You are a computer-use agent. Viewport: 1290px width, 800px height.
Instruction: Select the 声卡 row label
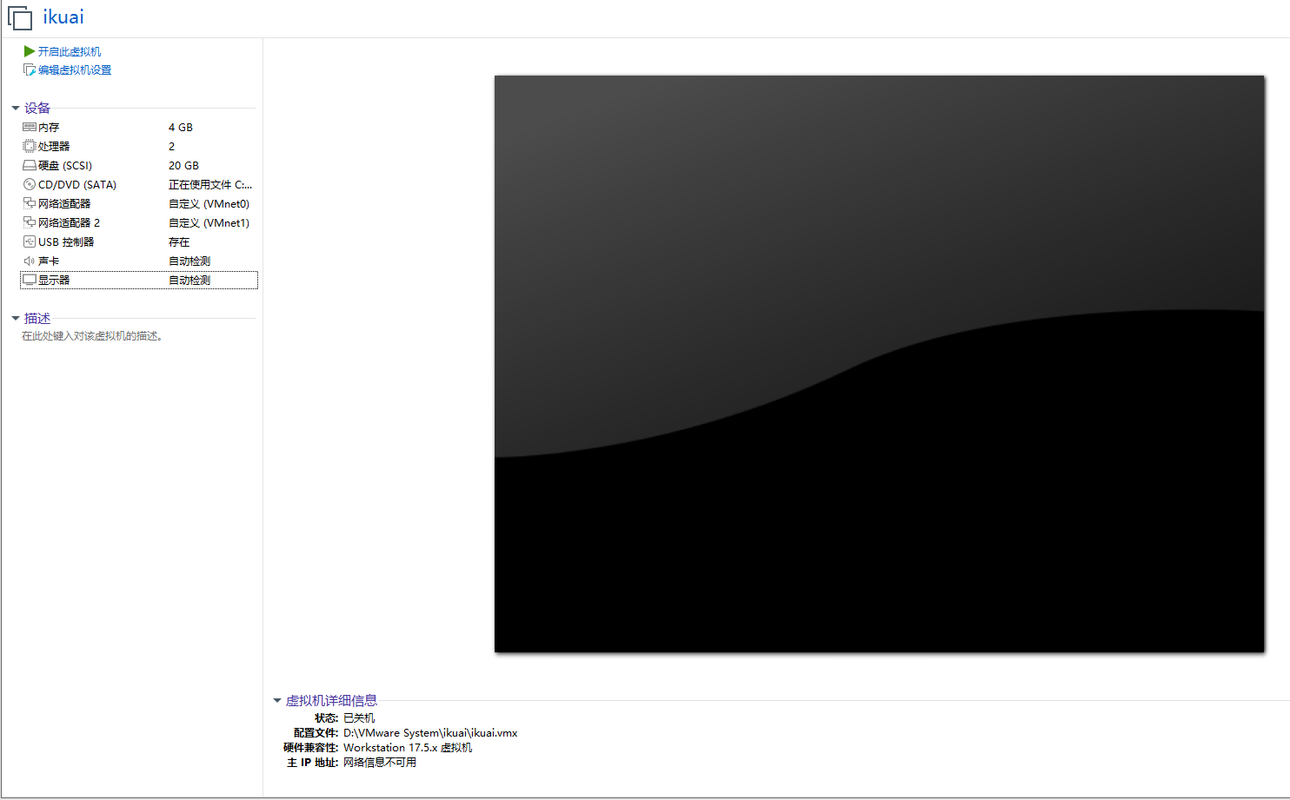[x=49, y=261]
